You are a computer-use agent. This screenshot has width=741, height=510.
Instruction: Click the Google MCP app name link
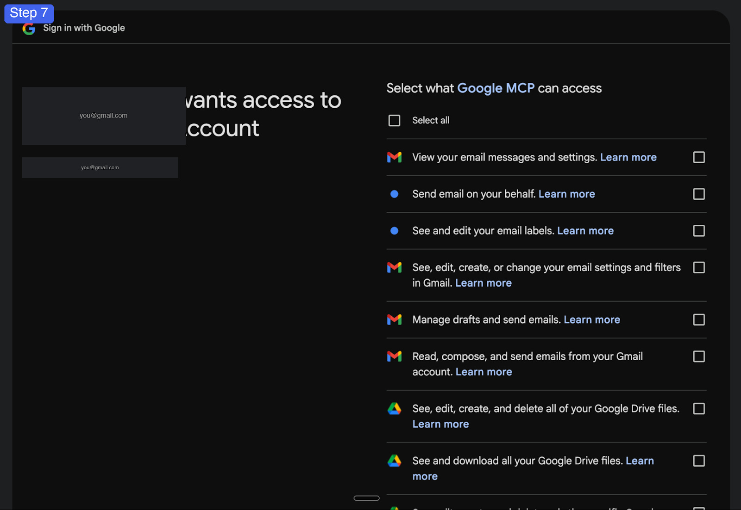click(496, 88)
